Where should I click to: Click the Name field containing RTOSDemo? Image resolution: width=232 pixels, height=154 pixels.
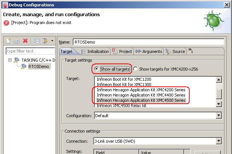(x=148, y=42)
